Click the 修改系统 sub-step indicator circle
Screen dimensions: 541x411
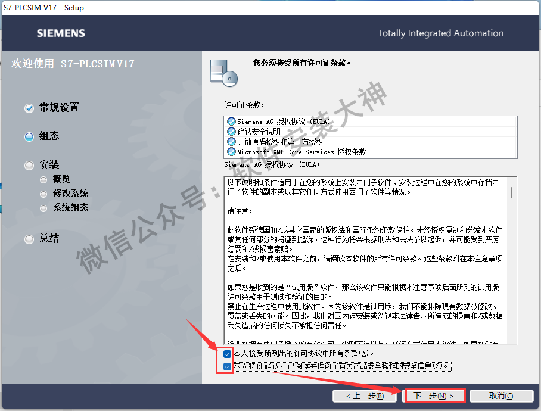pos(43,194)
